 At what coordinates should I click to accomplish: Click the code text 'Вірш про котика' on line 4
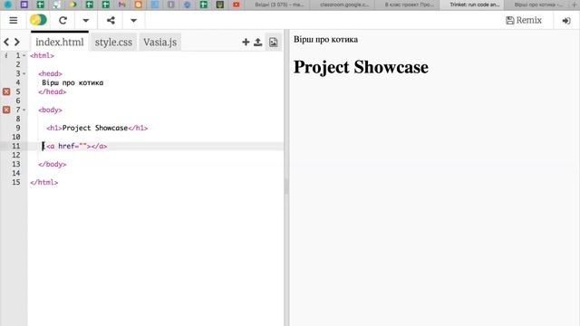[72, 82]
